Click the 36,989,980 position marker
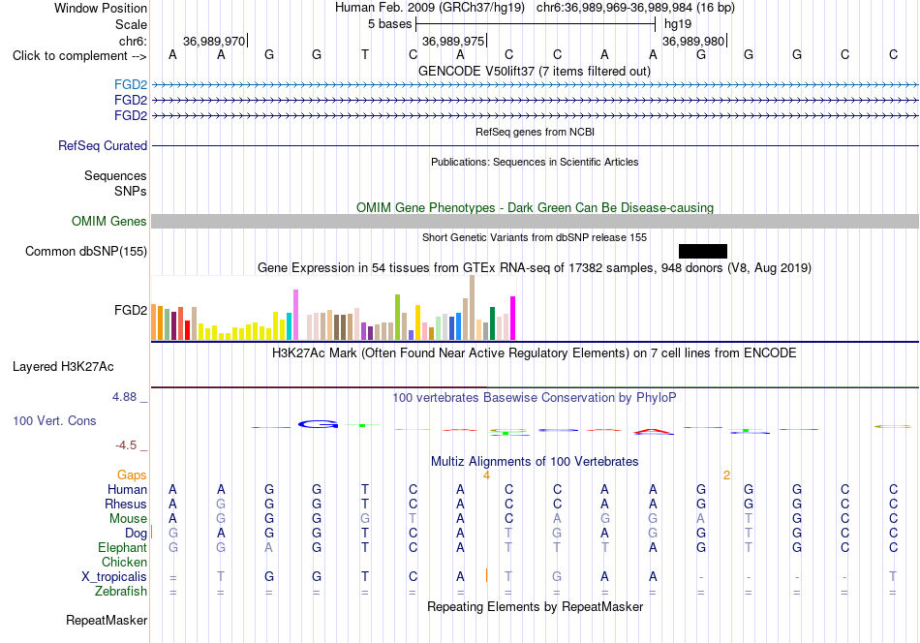 693,41
